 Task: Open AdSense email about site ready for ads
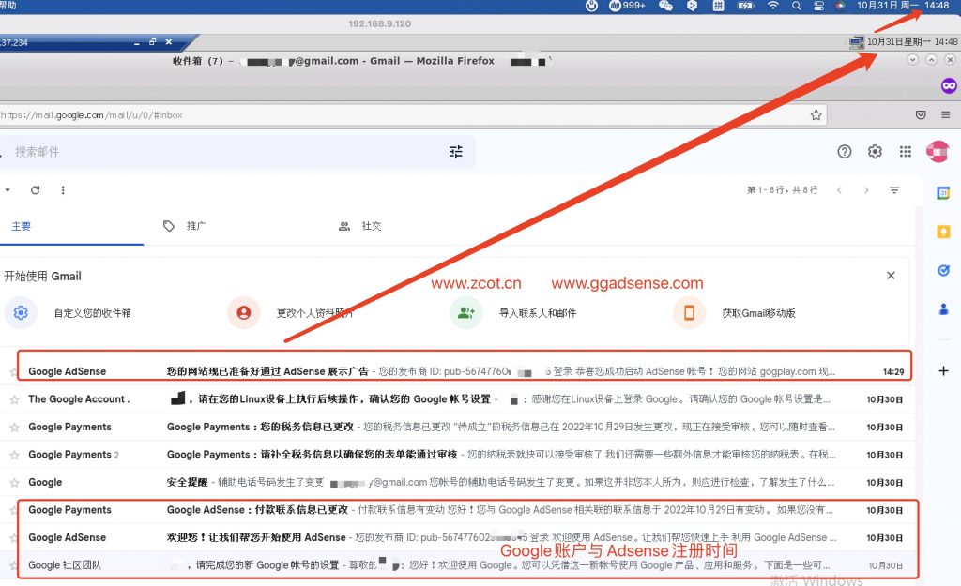click(457, 371)
